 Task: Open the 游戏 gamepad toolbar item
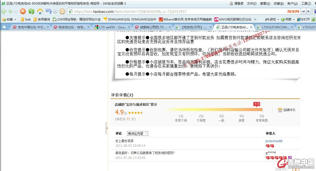(x=270, y=19)
